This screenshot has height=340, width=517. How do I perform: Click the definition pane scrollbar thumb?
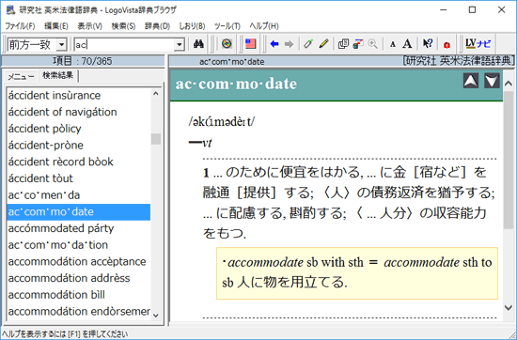tap(509, 160)
